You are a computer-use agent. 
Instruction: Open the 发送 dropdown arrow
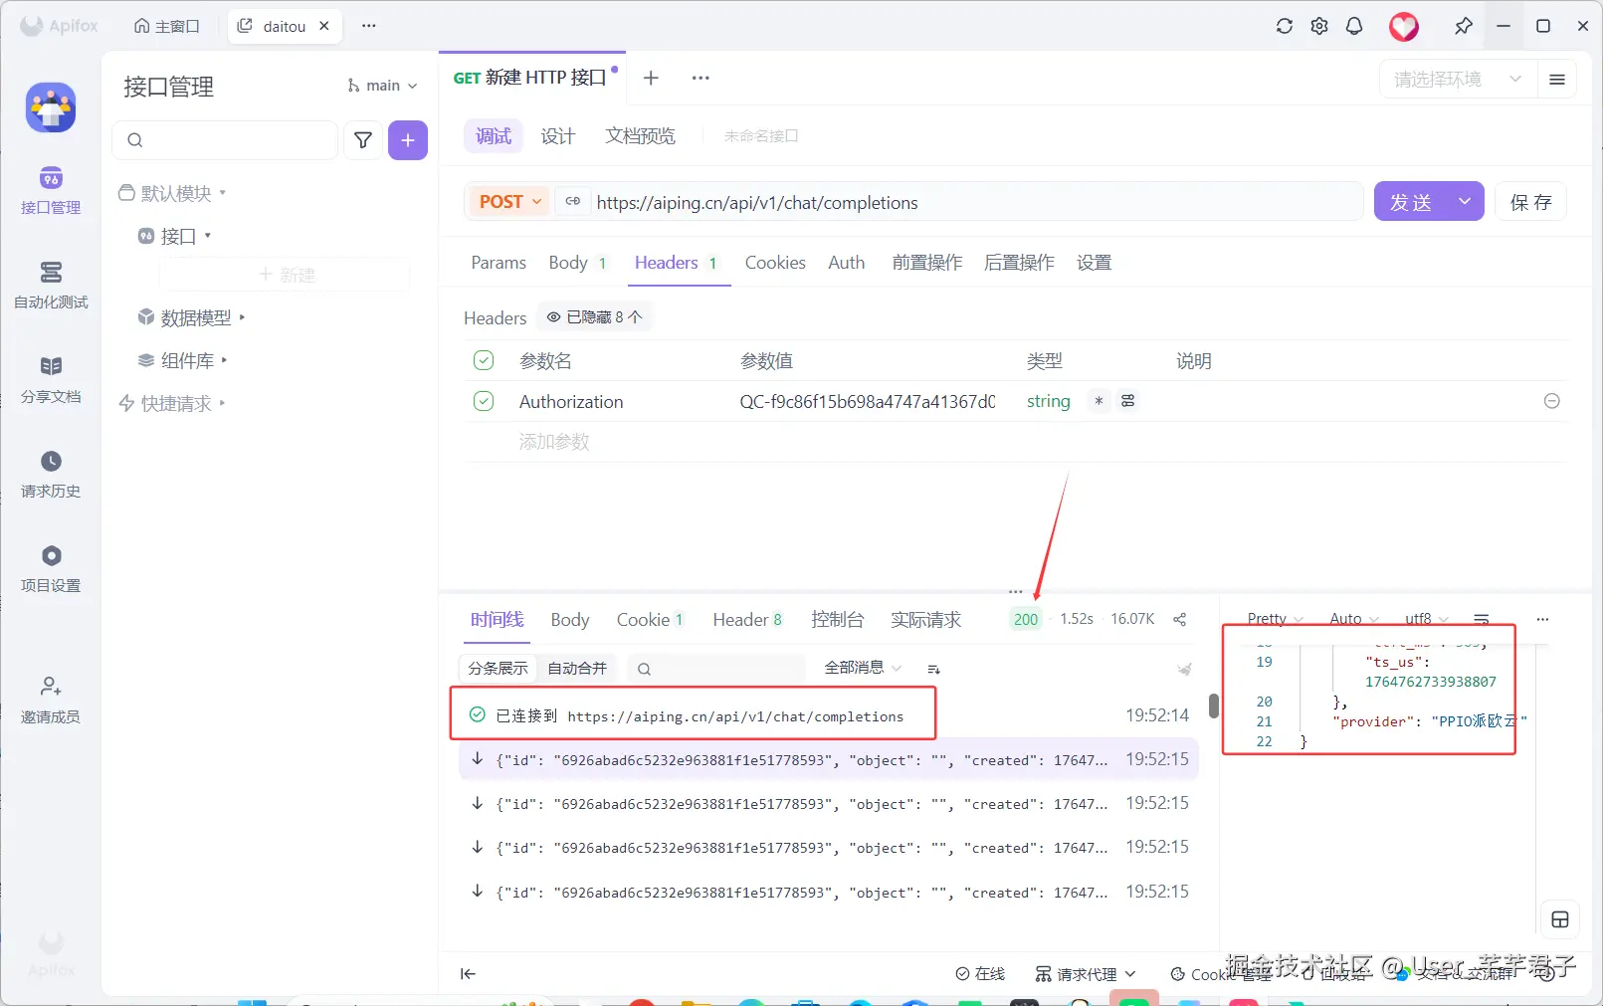[1465, 202]
